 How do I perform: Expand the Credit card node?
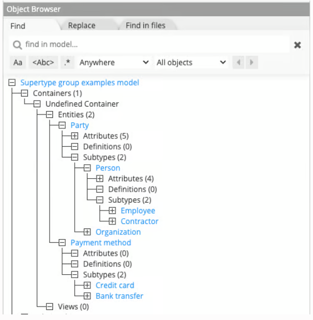point(87,285)
